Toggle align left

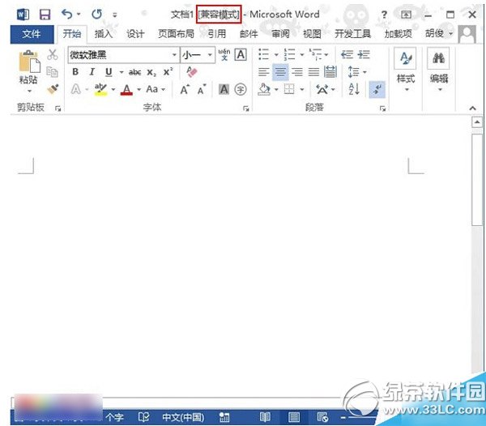coord(264,72)
